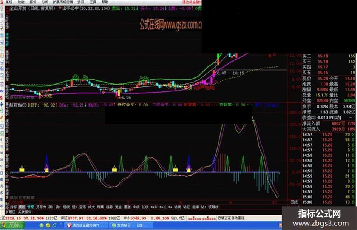Open the 分时走势 side tab

7,22
